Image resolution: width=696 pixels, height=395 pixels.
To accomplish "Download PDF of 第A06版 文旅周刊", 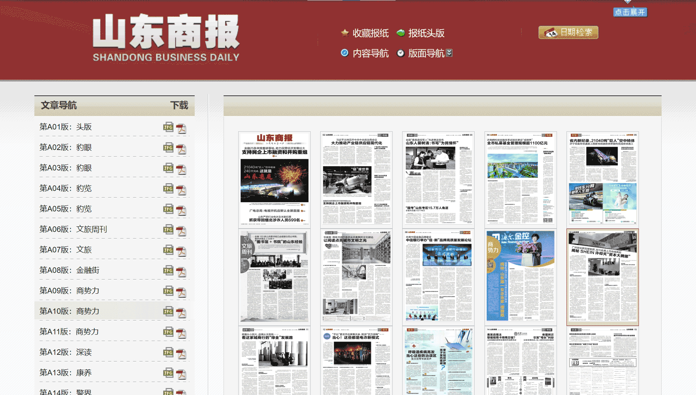I will click(x=181, y=231).
